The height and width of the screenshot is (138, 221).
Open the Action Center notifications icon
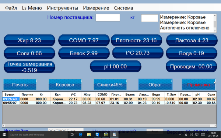[x=197, y=135]
